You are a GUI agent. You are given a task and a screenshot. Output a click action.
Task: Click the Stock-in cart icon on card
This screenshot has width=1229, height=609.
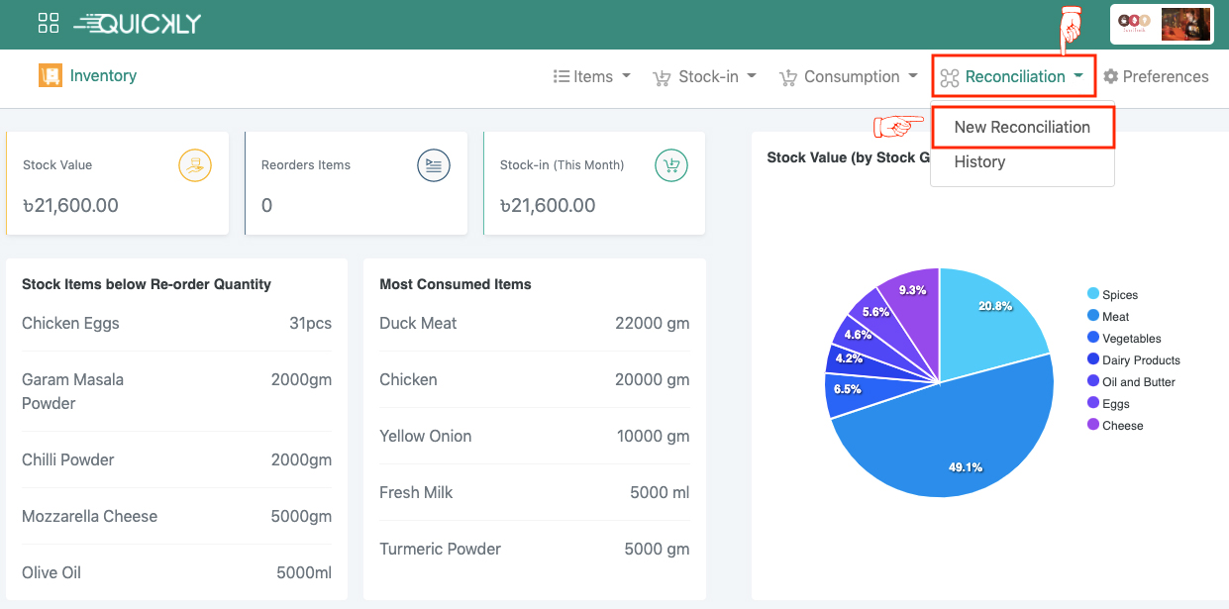click(671, 165)
